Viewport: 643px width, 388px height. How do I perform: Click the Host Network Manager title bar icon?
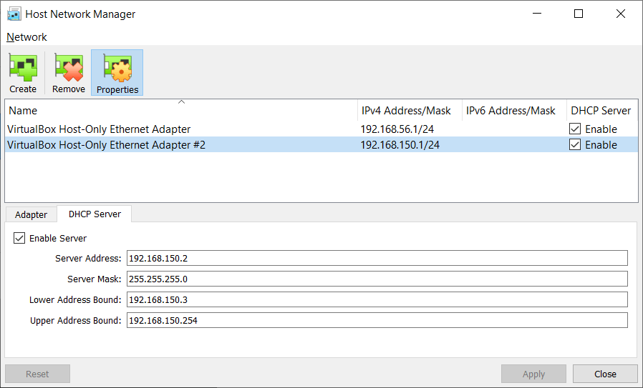[x=14, y=14]
